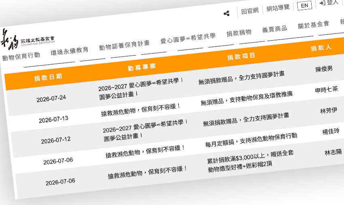Select the 2026-07-06 date in 林志陽's row
Viewport: 344px width, 205px height.
pos(60,182)
